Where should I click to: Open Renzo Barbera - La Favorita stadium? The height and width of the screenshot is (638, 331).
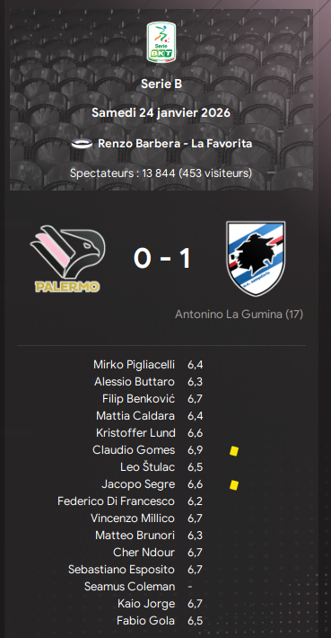(175, 144)
